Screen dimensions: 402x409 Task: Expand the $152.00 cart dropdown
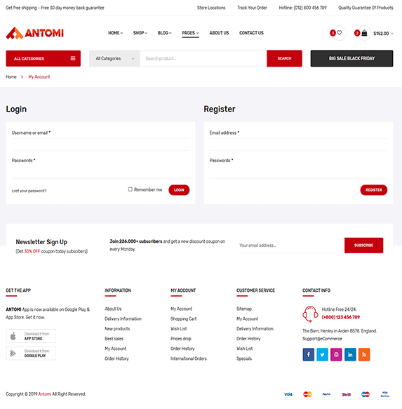coord(383,34)
